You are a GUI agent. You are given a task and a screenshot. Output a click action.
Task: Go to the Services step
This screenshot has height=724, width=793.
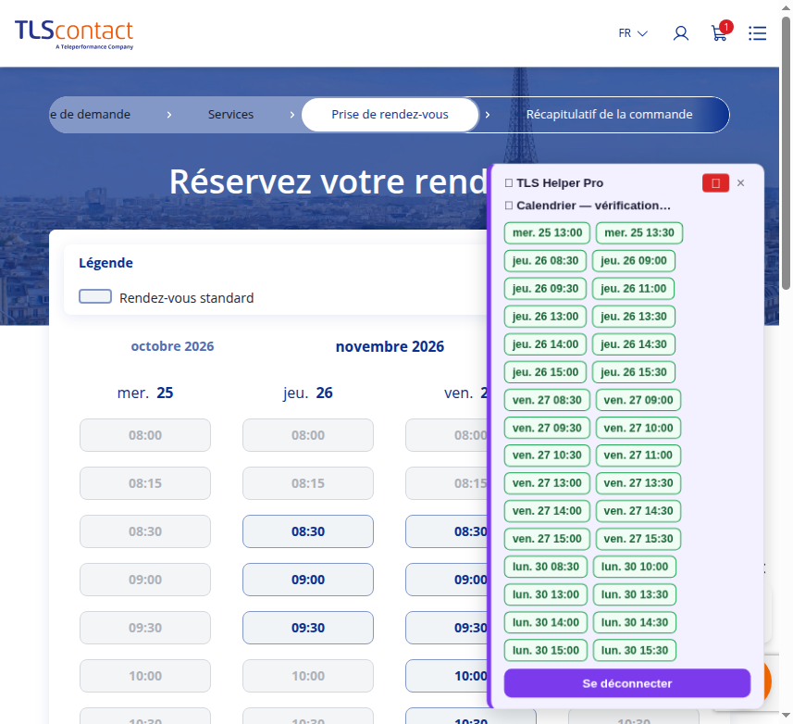point(230,115)
